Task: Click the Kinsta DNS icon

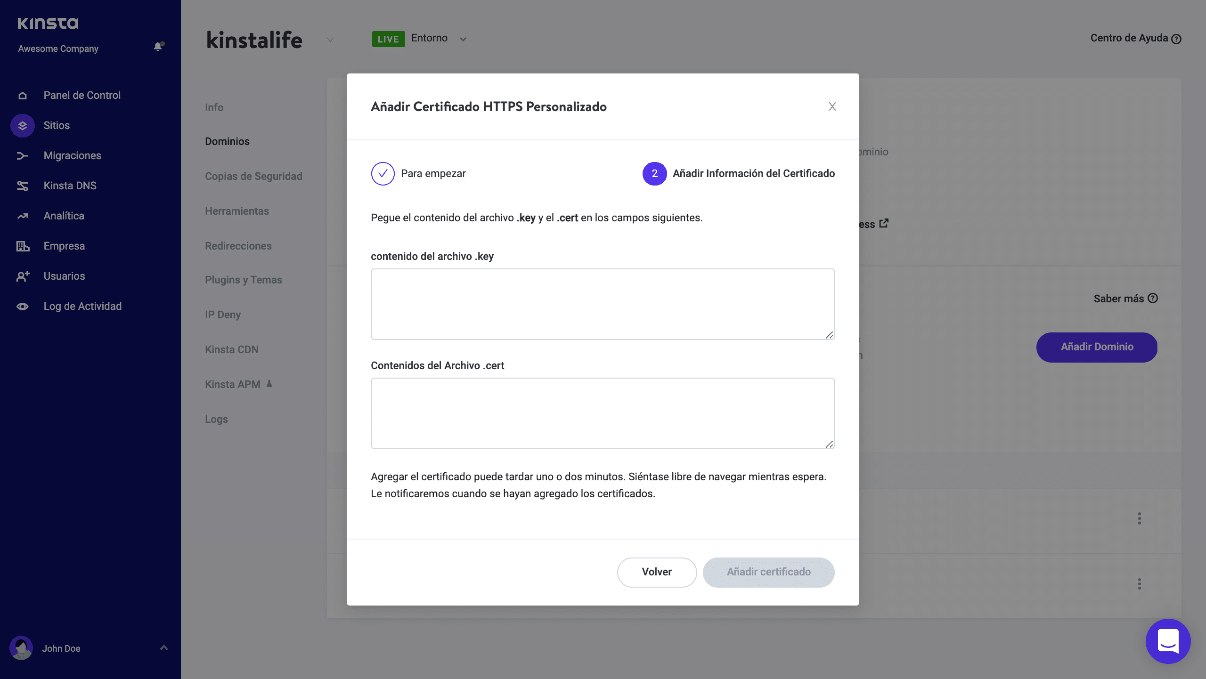Action: coord(23,186)
